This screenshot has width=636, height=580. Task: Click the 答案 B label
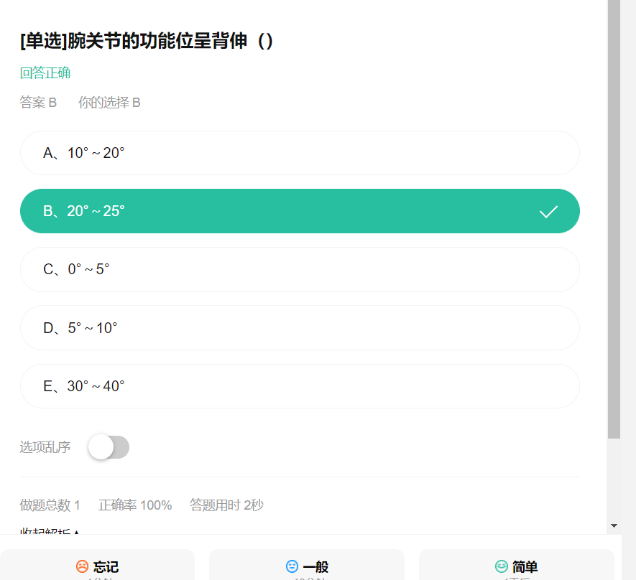38,103
